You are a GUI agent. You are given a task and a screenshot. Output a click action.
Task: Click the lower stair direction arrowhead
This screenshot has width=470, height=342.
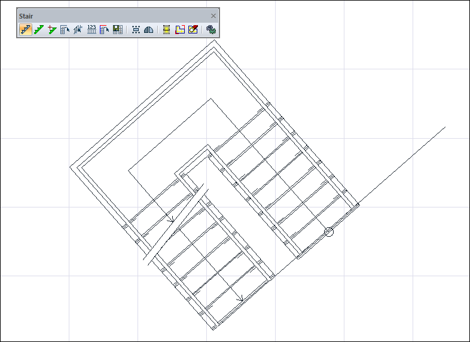tap(240, 299)
